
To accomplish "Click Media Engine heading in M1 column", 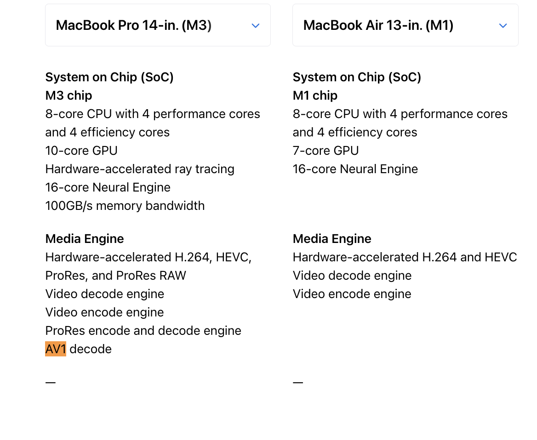I will tap(332, 239).
